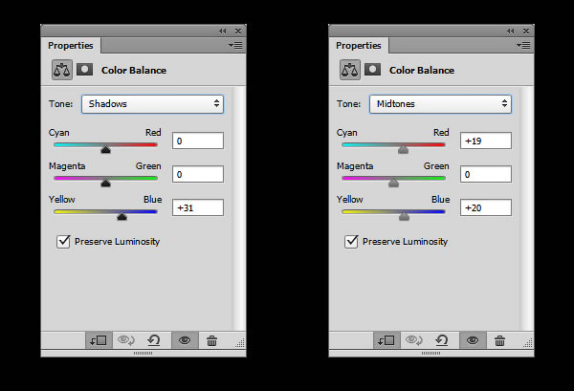Image resolution: width=574 pixels, height=391 pixels.
Task: Clip Midtones adjustment to layer below
Action: pos(386,341)
